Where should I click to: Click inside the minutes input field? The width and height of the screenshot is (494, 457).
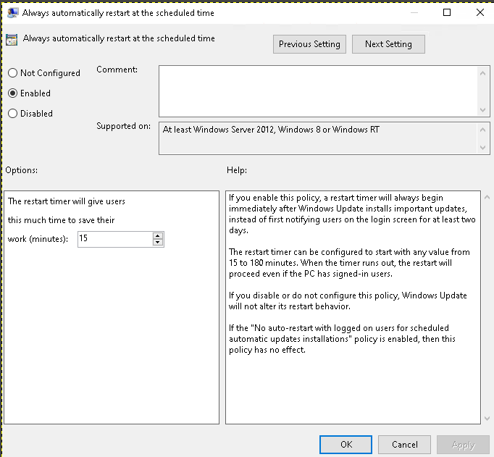pos(114,238)
